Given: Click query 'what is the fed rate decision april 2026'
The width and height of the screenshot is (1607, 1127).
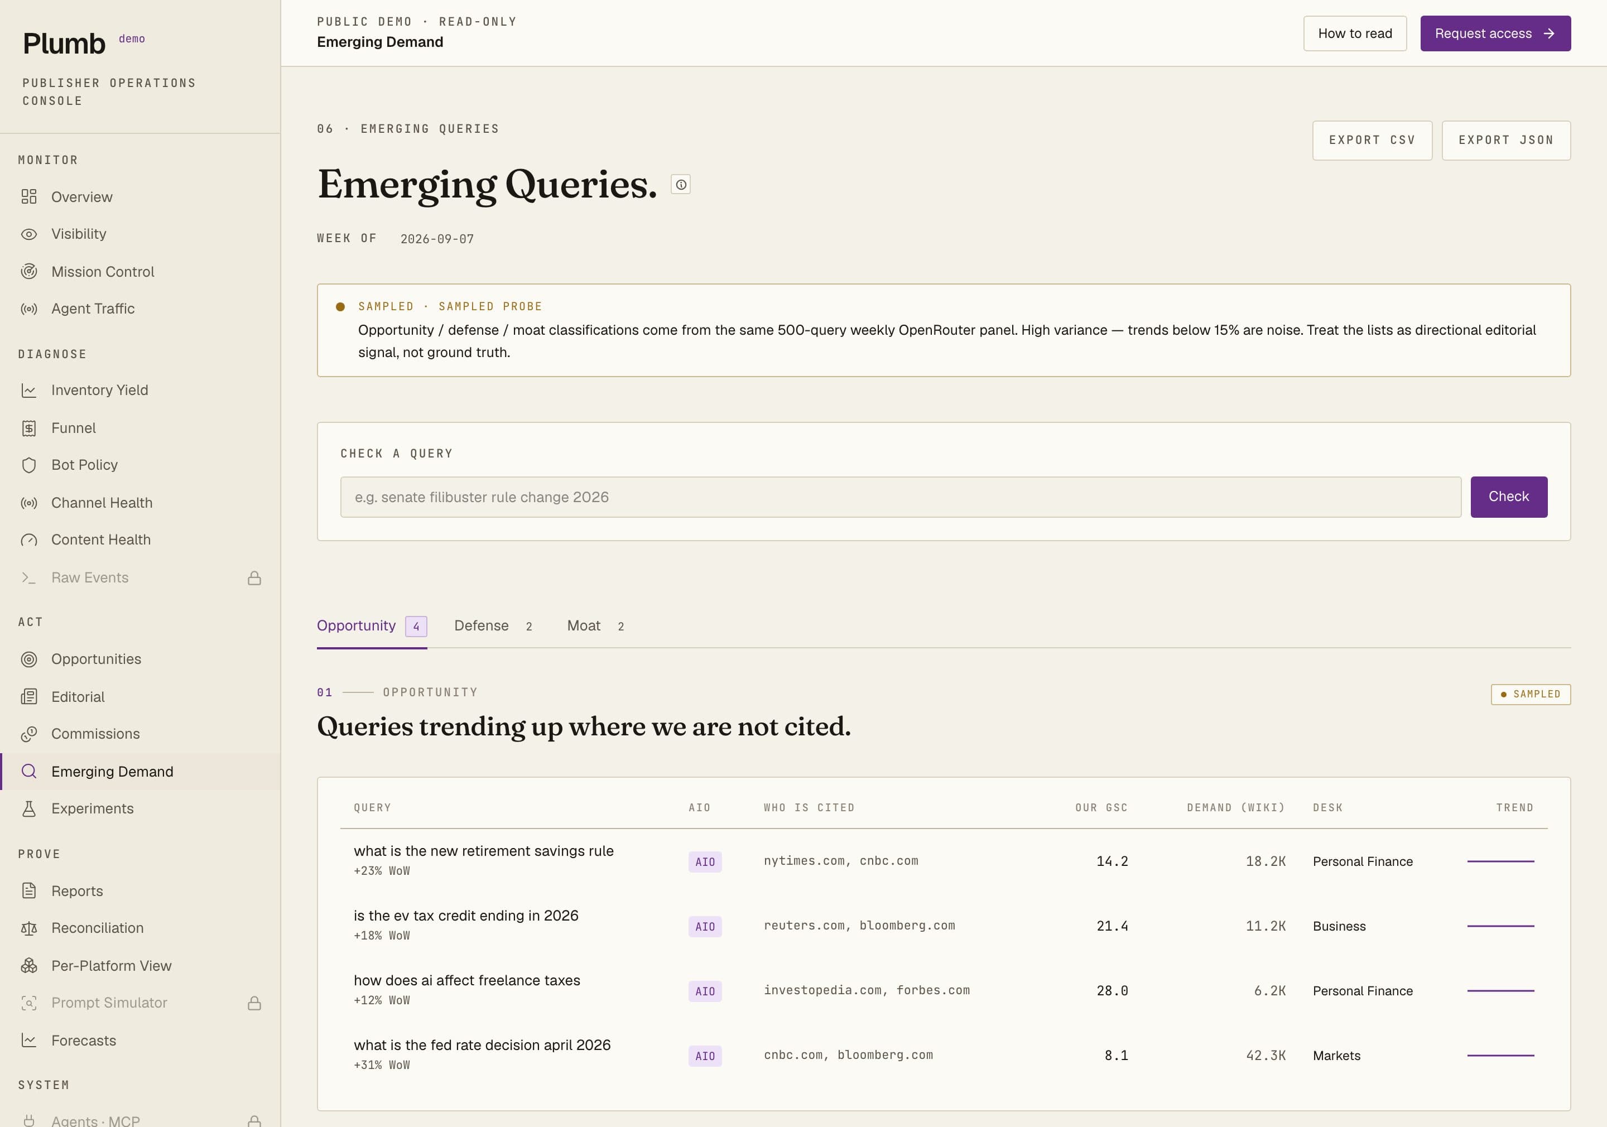Looking at the screenshot, I should pyautogui.click(x=482, y=1045).
